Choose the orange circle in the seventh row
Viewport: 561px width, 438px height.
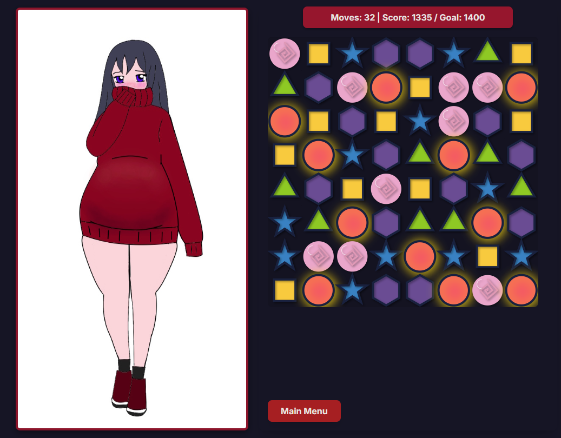click(420, 256)
